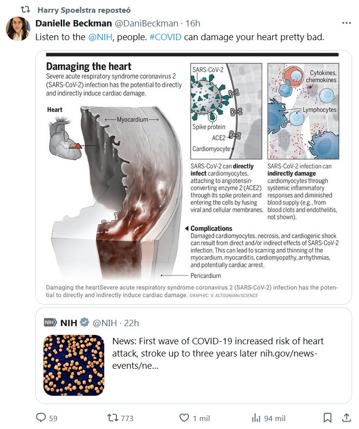Screen dimensions: 359x429
Task: Like the tweet with heart icon
Action: click(x=184, y=418)
